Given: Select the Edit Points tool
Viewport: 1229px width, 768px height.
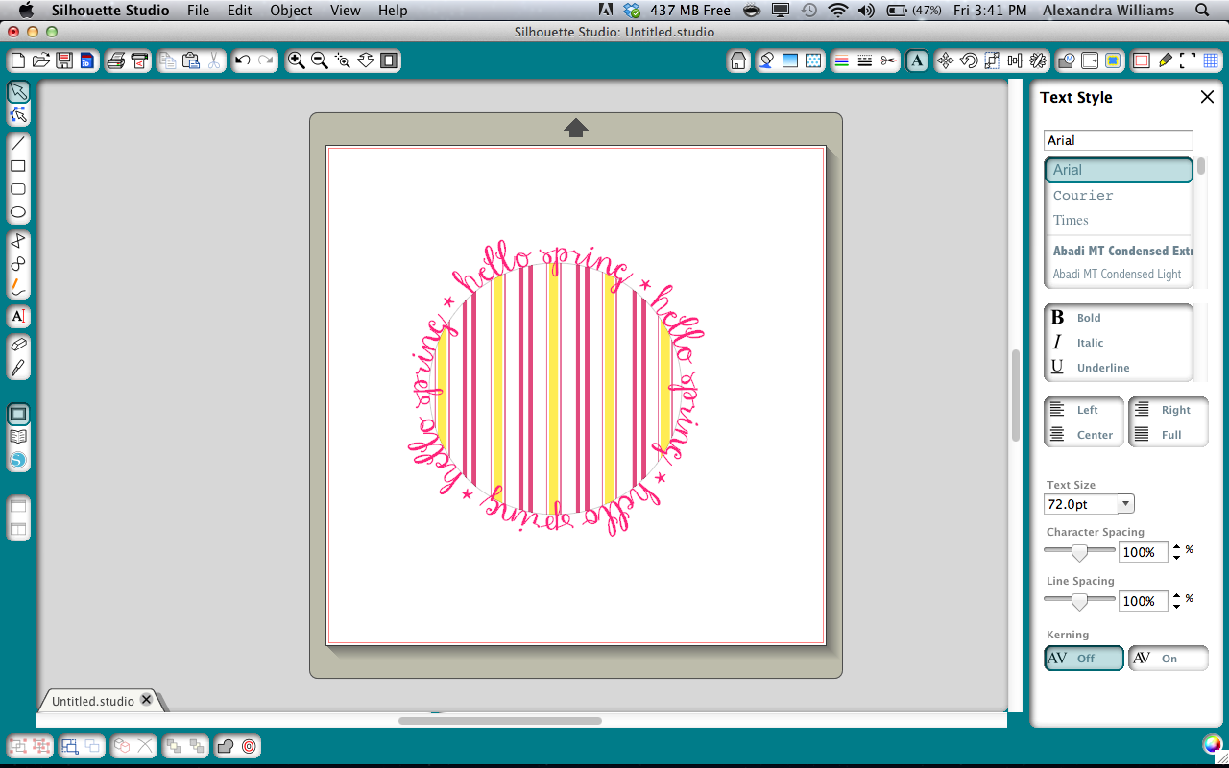Looking at the screenshot, I should click(18, 115).
